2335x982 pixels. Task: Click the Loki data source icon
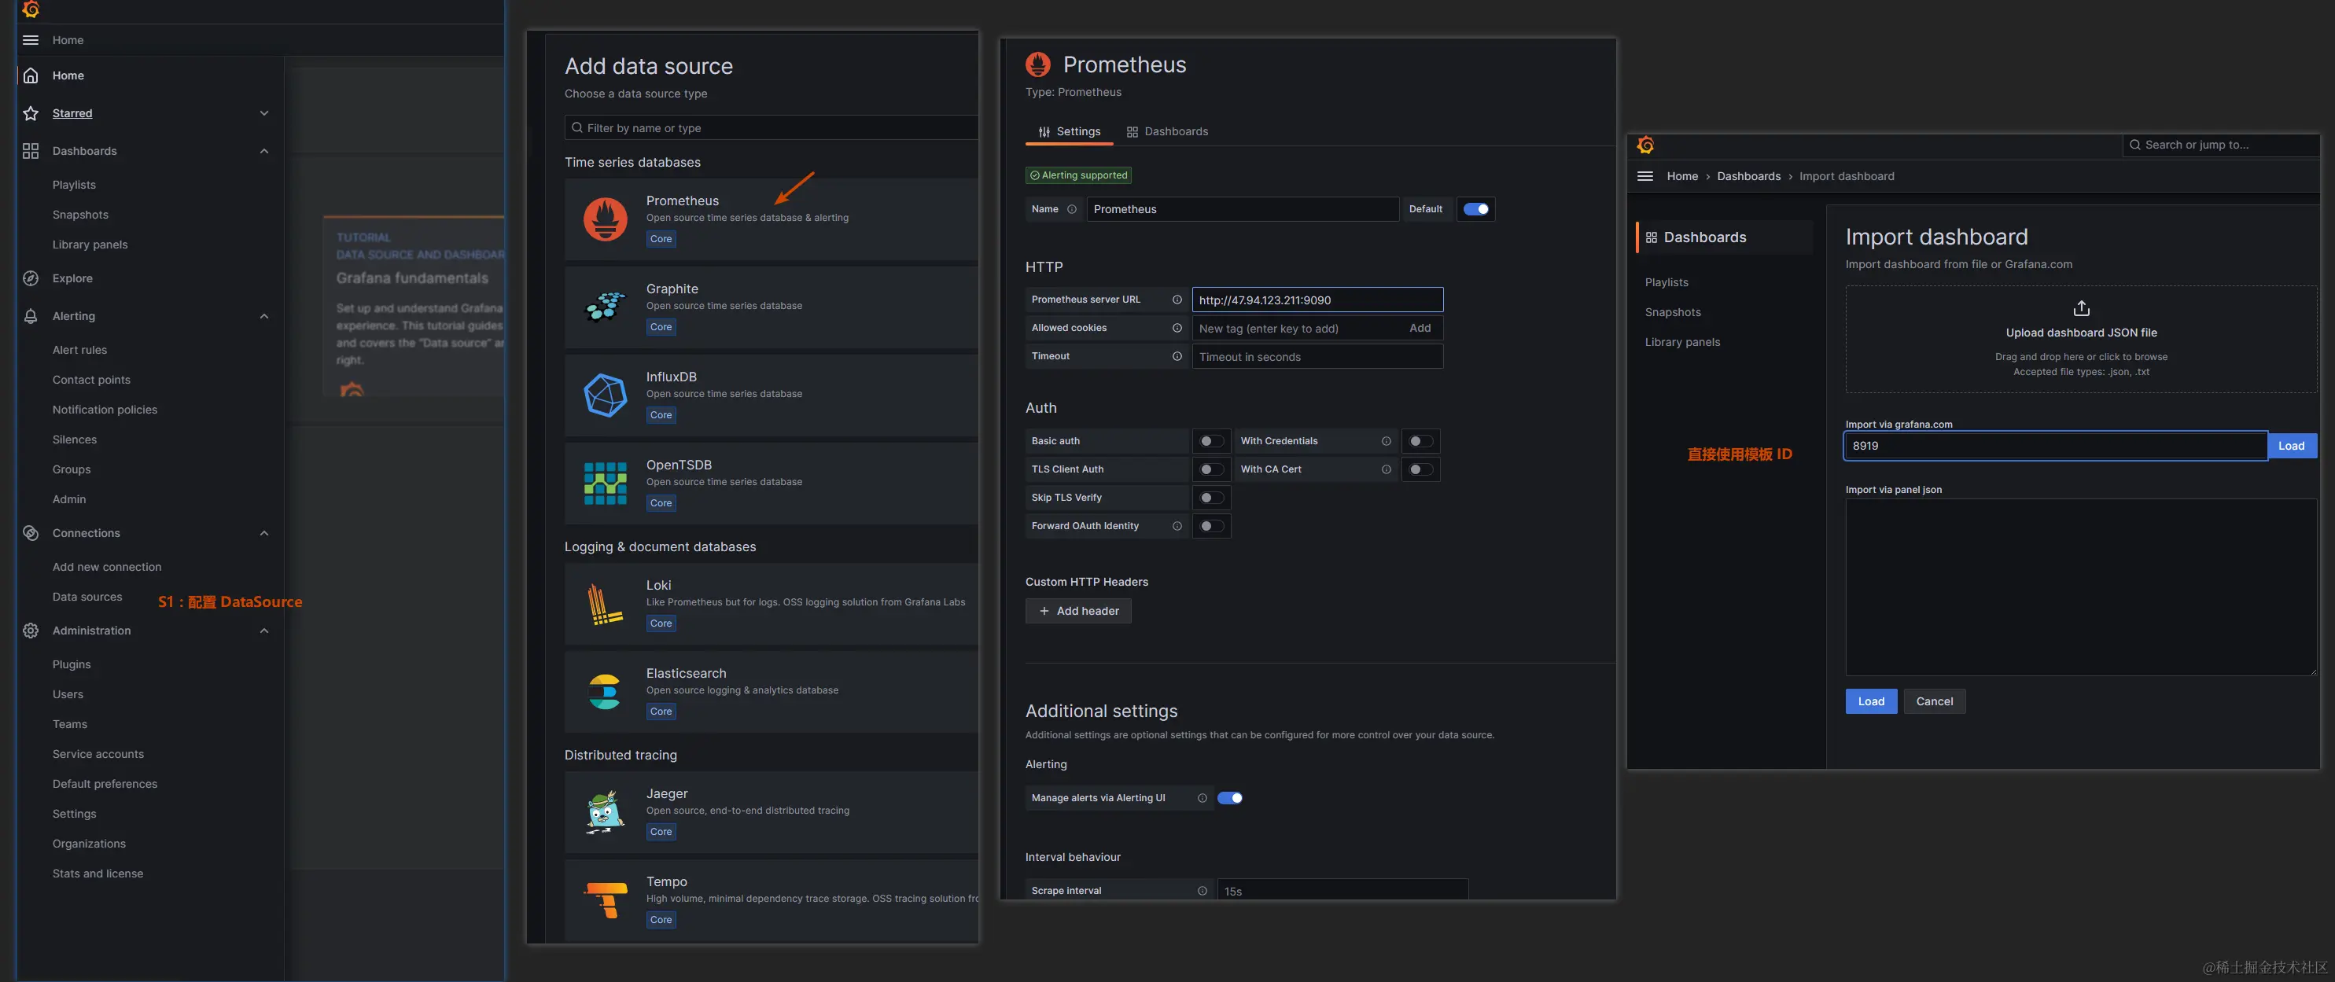click(605, 605)
